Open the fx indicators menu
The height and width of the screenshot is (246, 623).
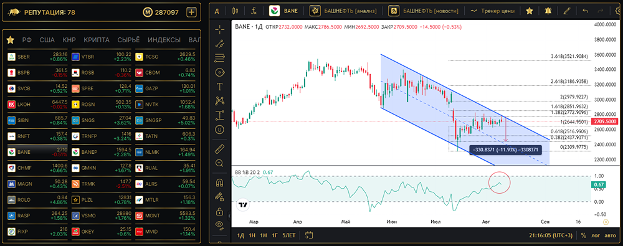tap(254, 11)
